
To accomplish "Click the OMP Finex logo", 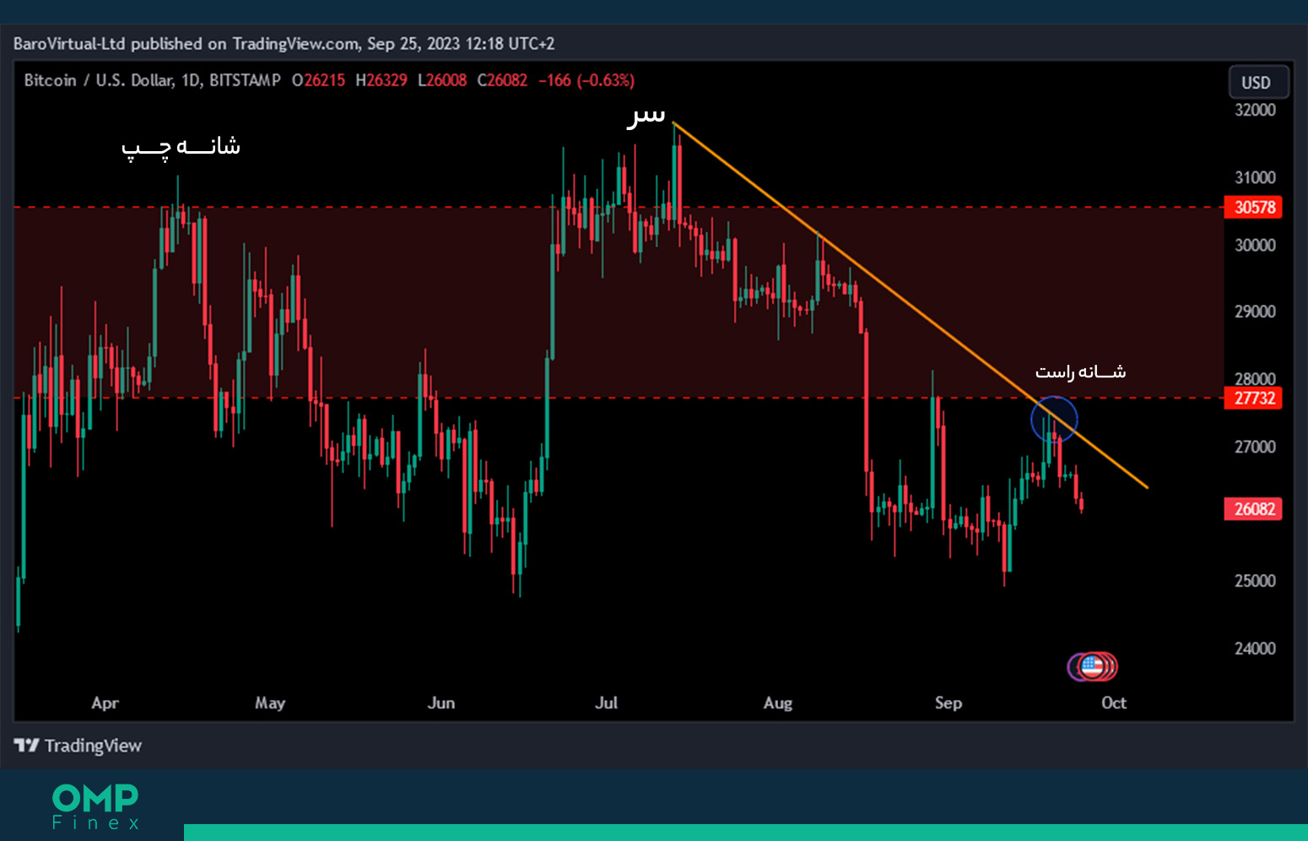I will click(95, 806).
